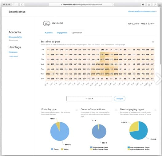Open the Posts by type chart menu

point(77,110)
